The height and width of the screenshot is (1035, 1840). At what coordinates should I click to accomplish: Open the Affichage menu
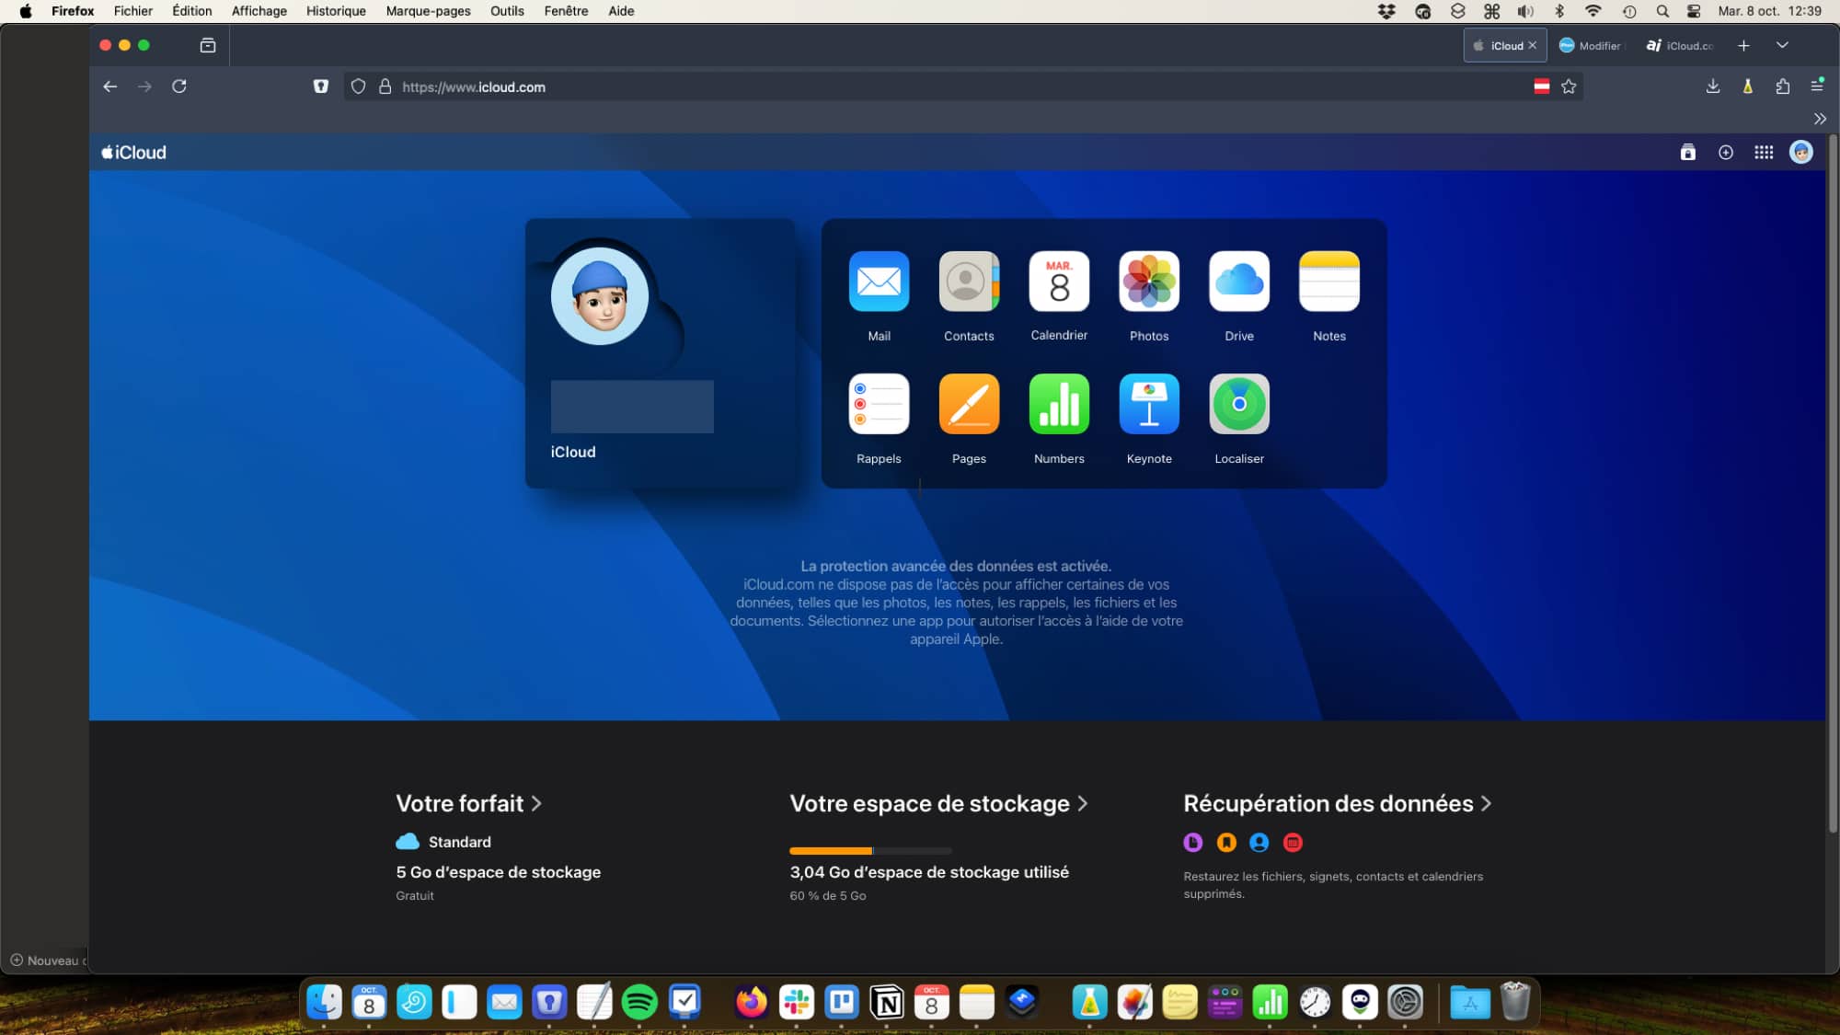pyautogui.click(x=259, y=11)
